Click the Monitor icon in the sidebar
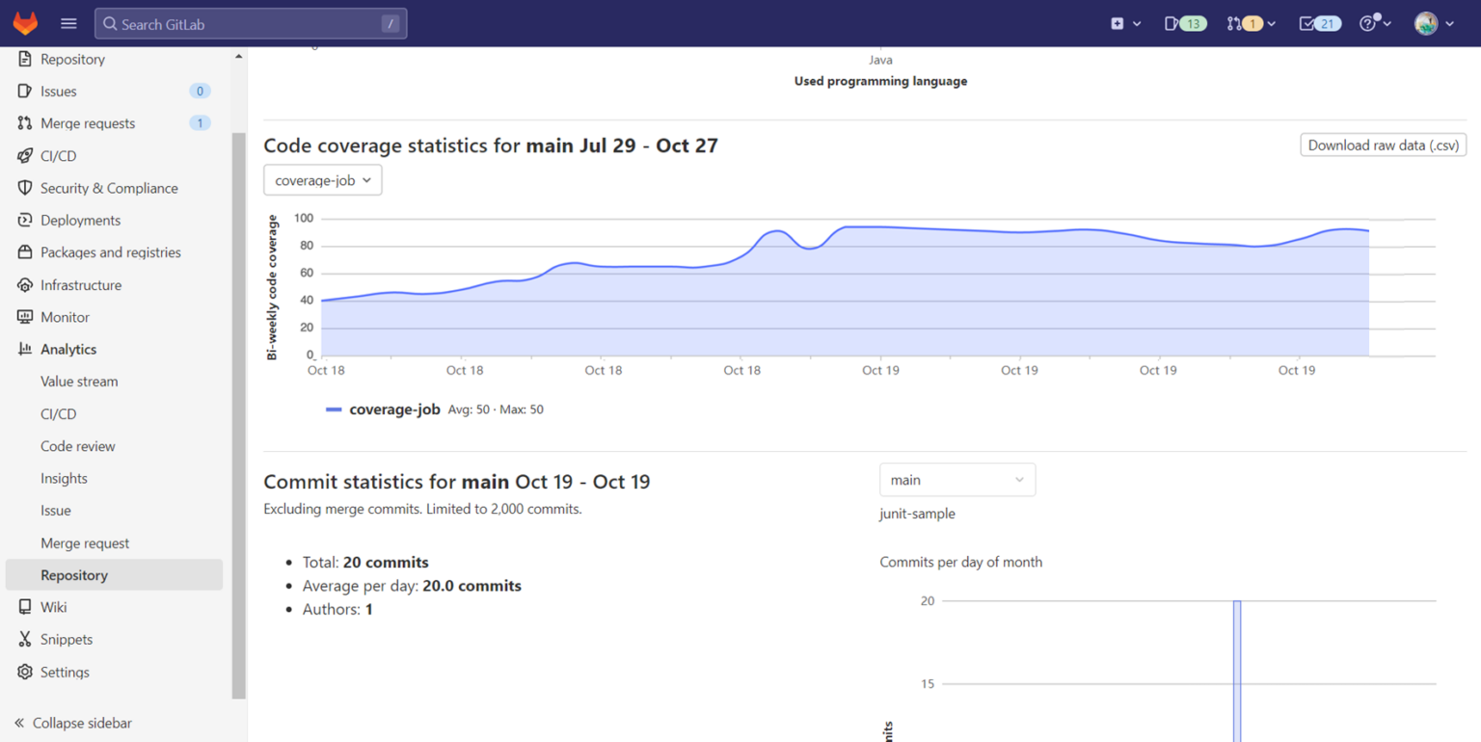The height and width of the screenshot is (742, 1481). [25, 316]
